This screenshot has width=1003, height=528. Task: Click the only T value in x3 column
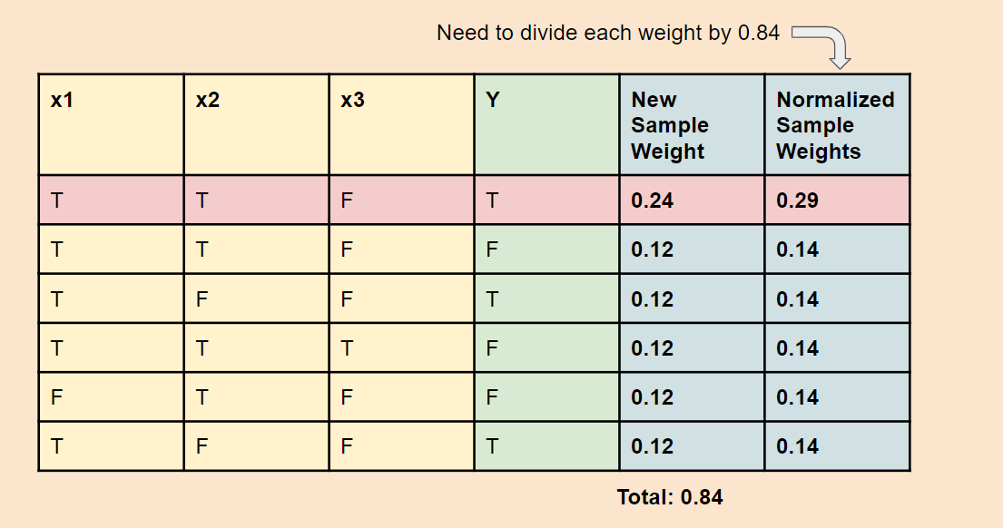pos(347,348)
